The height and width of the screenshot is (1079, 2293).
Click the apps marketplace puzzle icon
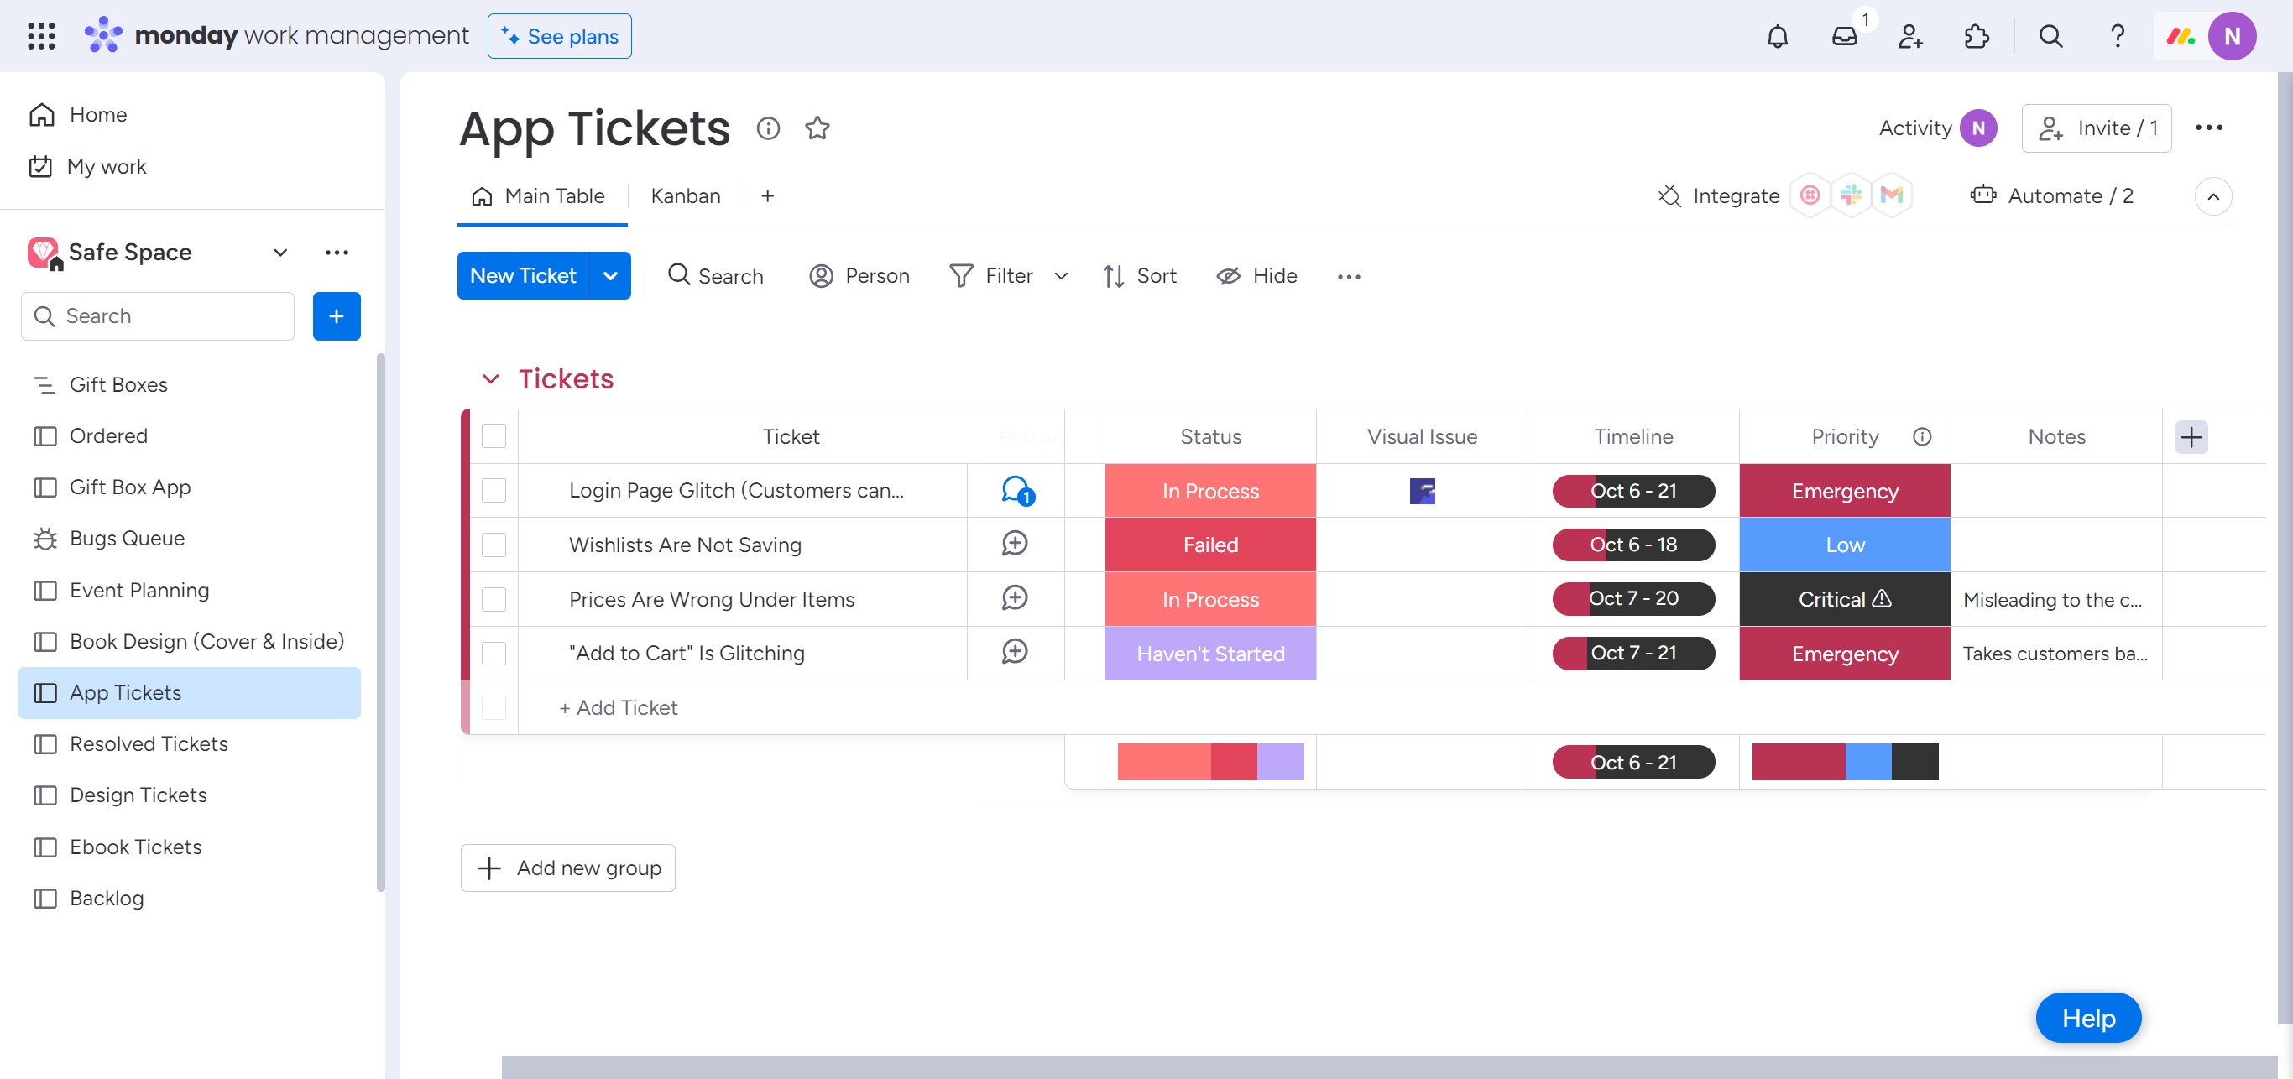point(1976,36)
